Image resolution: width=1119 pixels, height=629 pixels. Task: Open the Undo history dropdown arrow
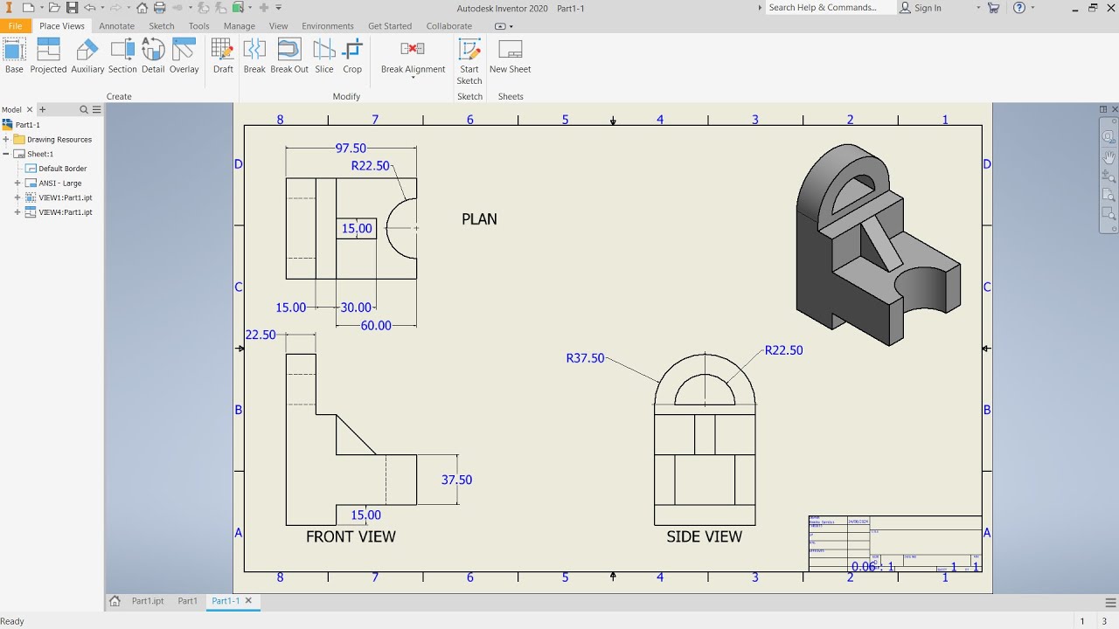click(101, 8)
